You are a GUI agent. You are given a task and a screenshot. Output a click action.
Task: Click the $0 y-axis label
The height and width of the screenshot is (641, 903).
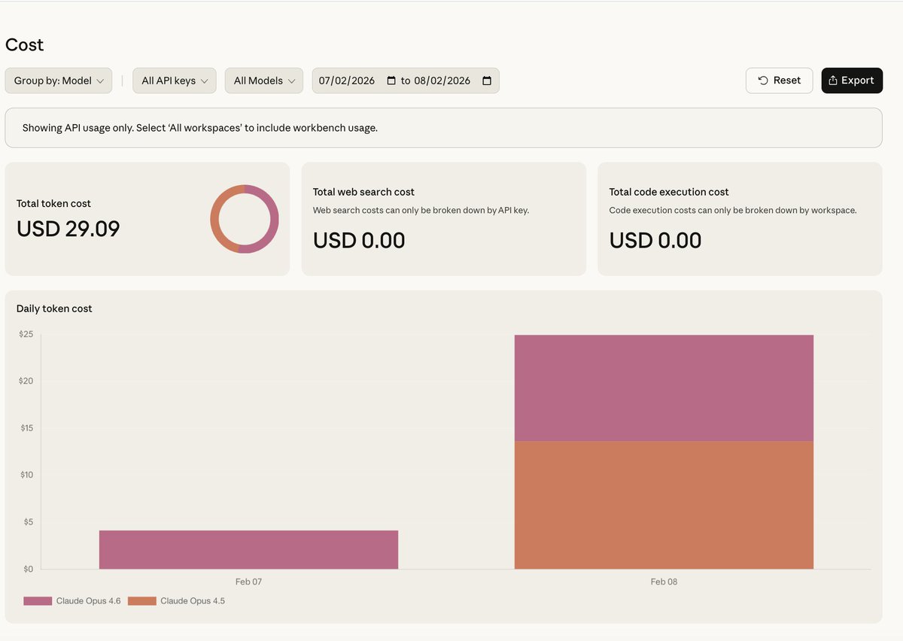pos(26,569)
